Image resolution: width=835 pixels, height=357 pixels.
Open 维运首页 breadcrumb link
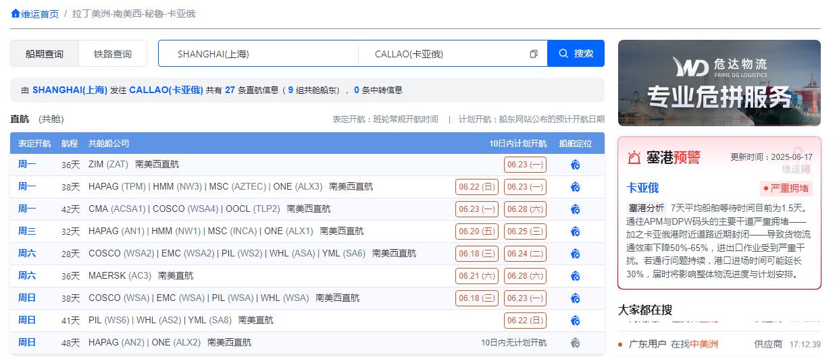pos(40,13)
